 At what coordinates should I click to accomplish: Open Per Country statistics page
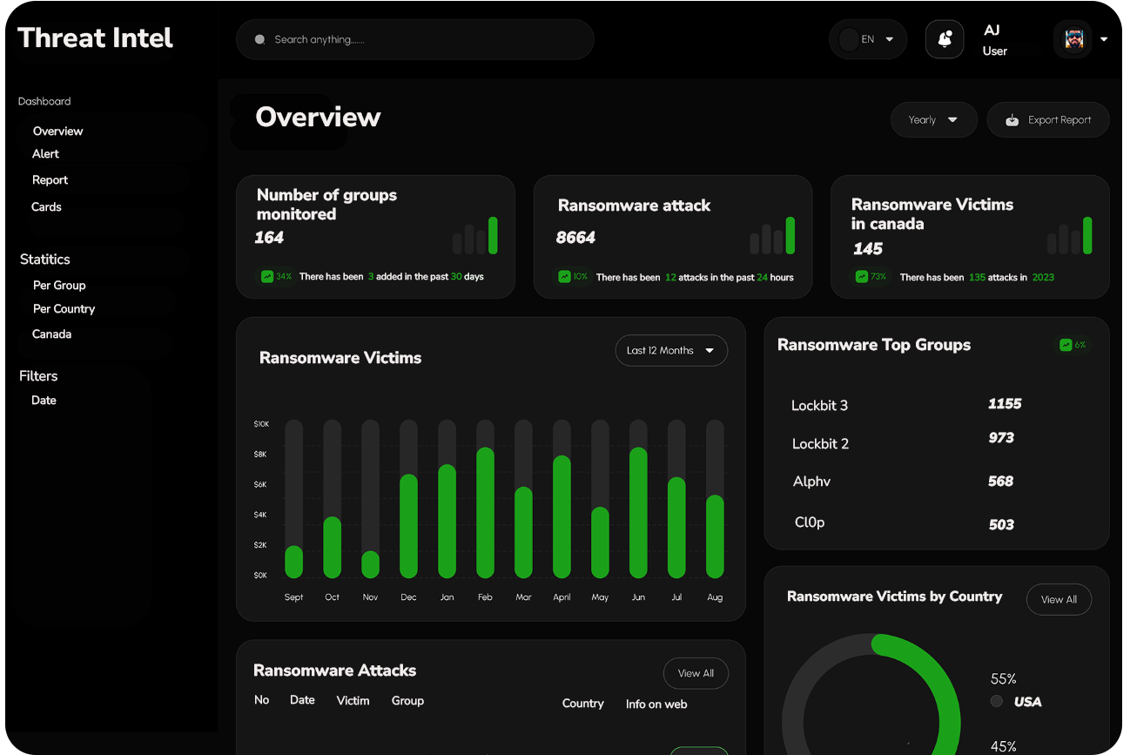[x=64, y=309]
